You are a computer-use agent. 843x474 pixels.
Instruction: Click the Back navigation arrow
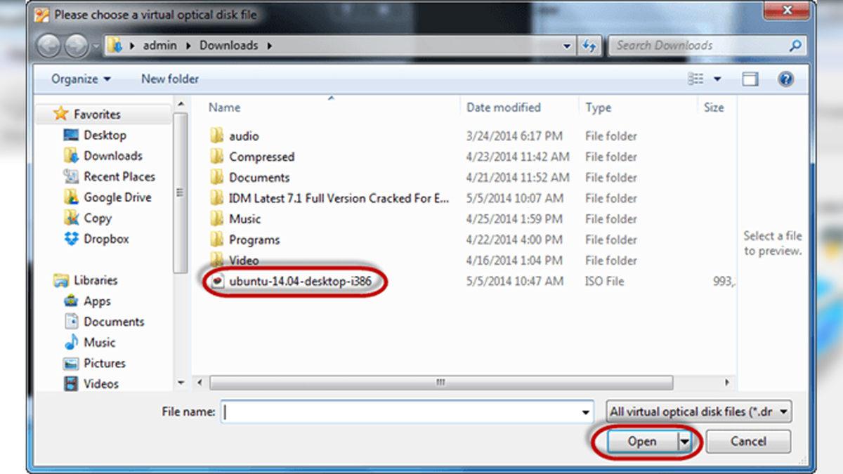pos(48,46)
